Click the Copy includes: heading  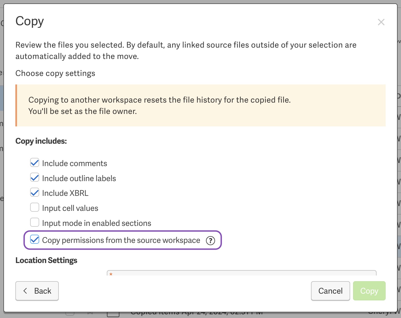(41, 141)
